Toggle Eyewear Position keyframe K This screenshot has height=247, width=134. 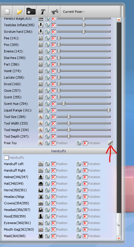click(54, 223)
